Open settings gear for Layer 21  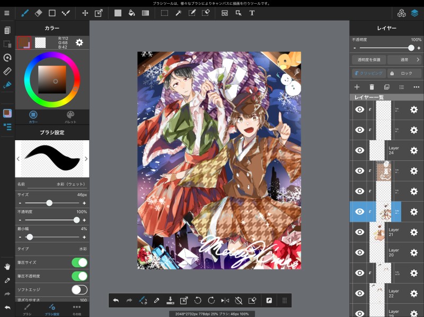pyautogui.click(x=414, y=232)
